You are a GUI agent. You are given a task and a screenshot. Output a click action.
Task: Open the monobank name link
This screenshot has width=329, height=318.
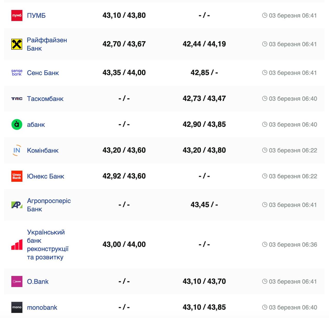42,307
